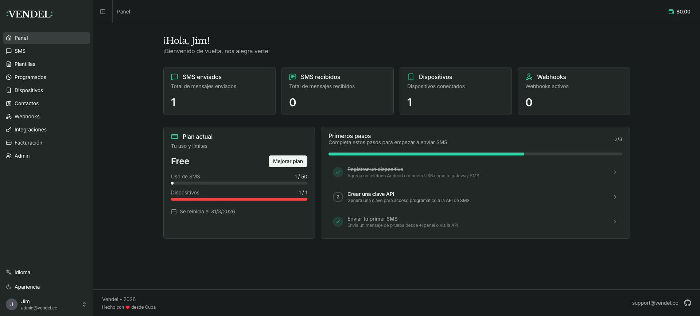The width and height of the screenshot is (700, 316).
Task: Click the Dispositivos phone icon in sidebar
Action: 9,90
